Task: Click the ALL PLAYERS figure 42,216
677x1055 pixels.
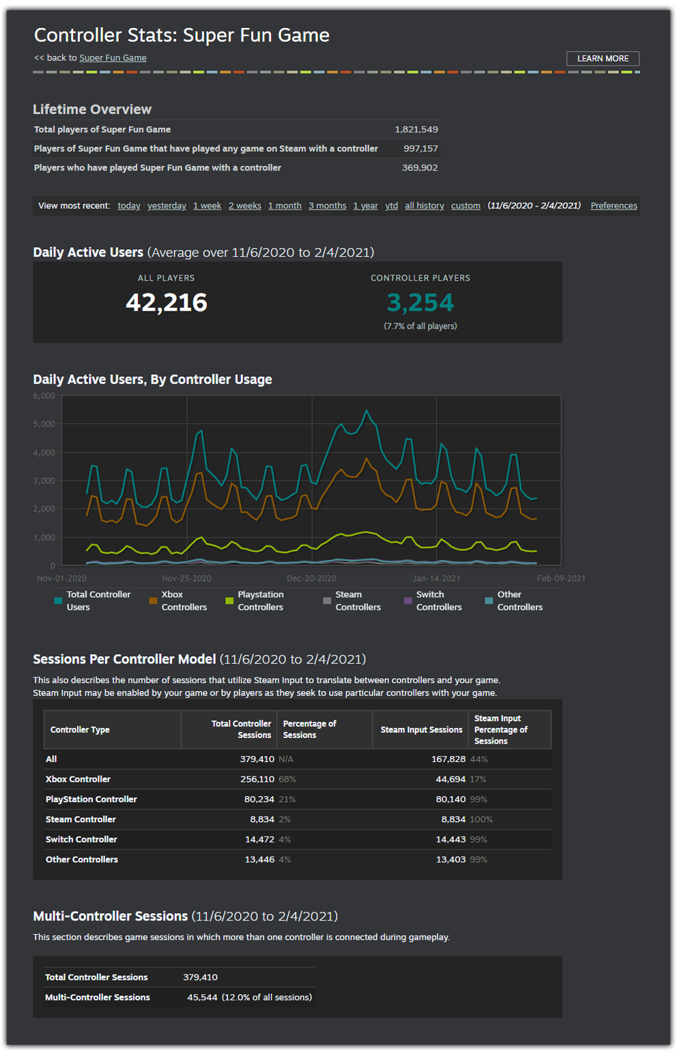Action: (x=167, y=303)
